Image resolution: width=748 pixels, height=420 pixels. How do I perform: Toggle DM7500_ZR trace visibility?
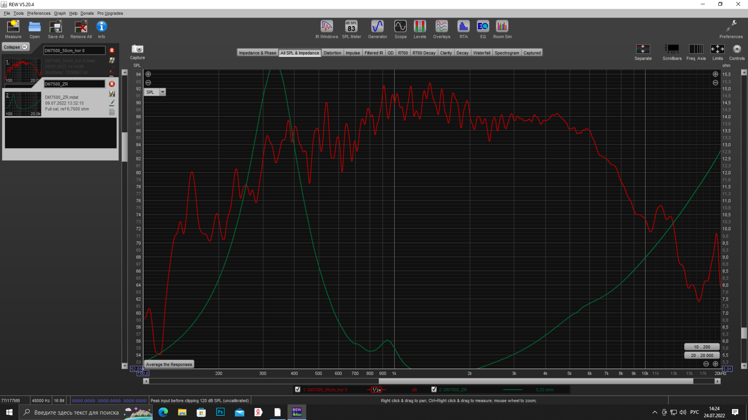(x=434, y=389)
